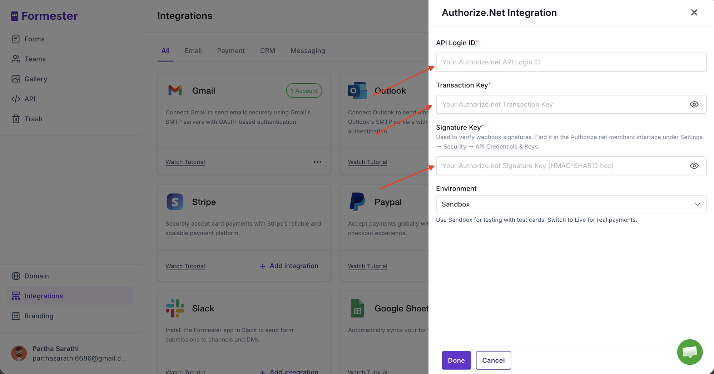Open the Gmail card more options menu
Image resolution: width=714 pixels, height=374 pixels.
(x=317, y=162)
